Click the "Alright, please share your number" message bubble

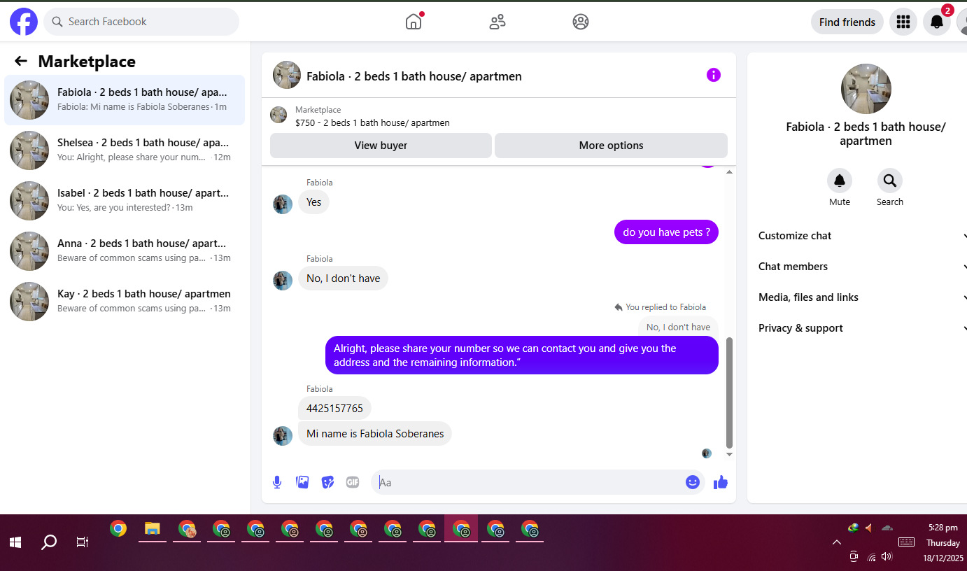tap(522, 355)
